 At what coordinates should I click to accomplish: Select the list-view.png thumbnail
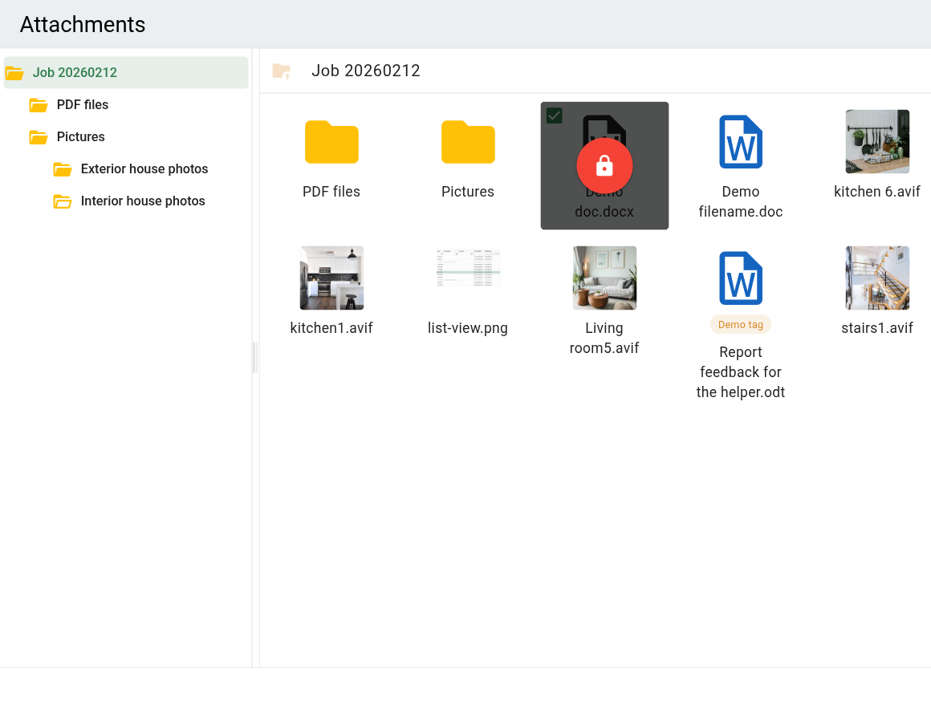[468, 278]
